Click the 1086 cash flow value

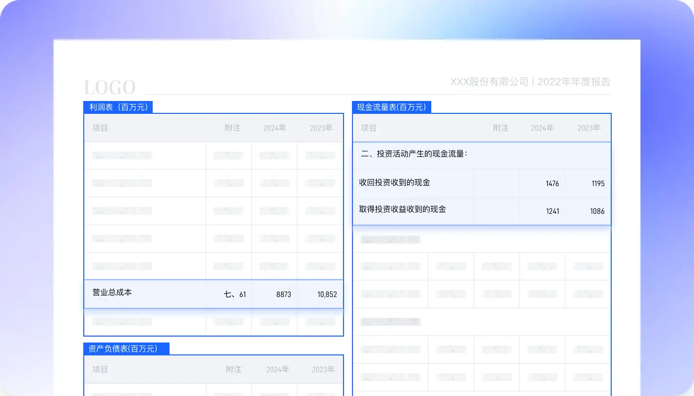(597, 211)
